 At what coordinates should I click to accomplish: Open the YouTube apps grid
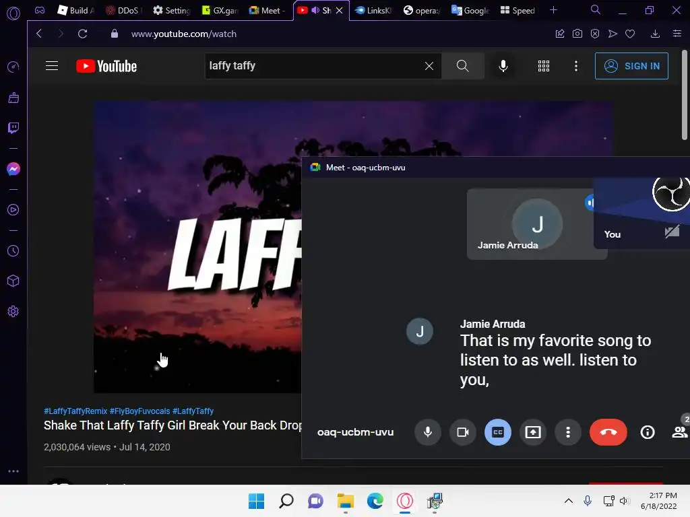coord(544,66)
